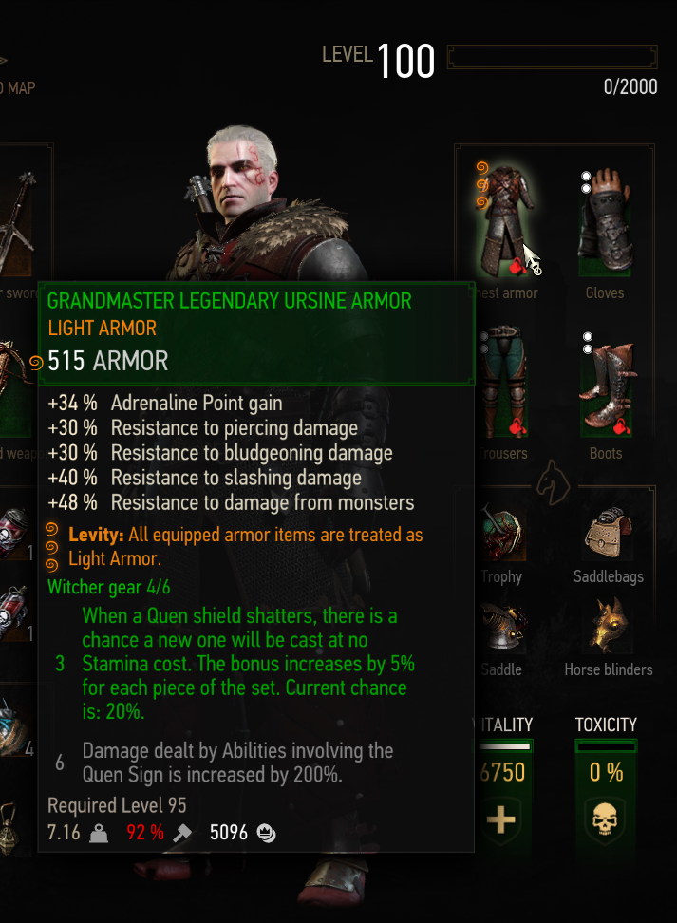Select the equipped Gloves slot

pos(606,221)
